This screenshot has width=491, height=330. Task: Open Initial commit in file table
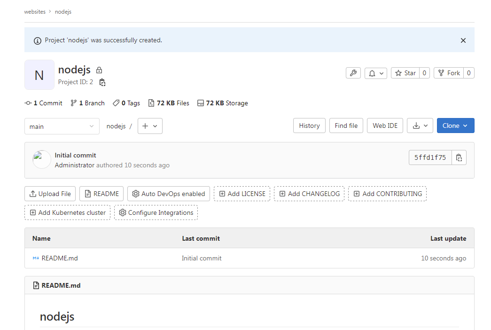coord(202,258)
